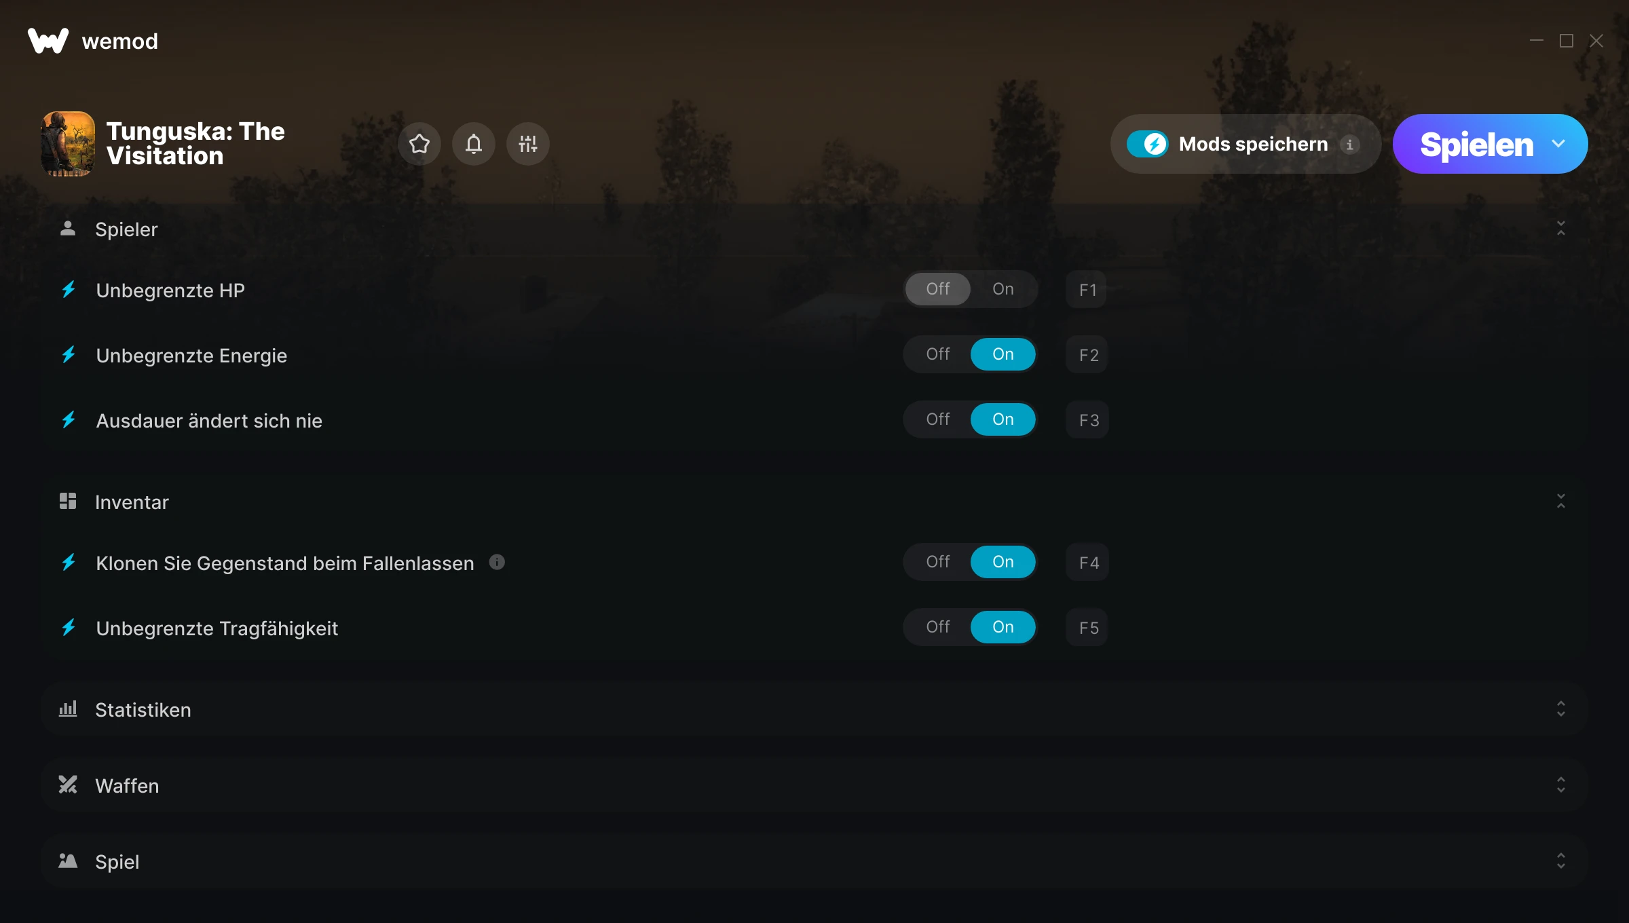The image size is (1629, 923).
Task: Open the Spielen dropdown arrow
Action: (x=1558, y=144)
